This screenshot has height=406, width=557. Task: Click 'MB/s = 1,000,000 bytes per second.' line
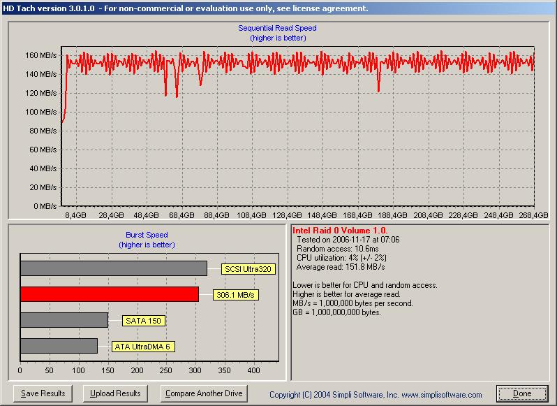pos(352,303)
